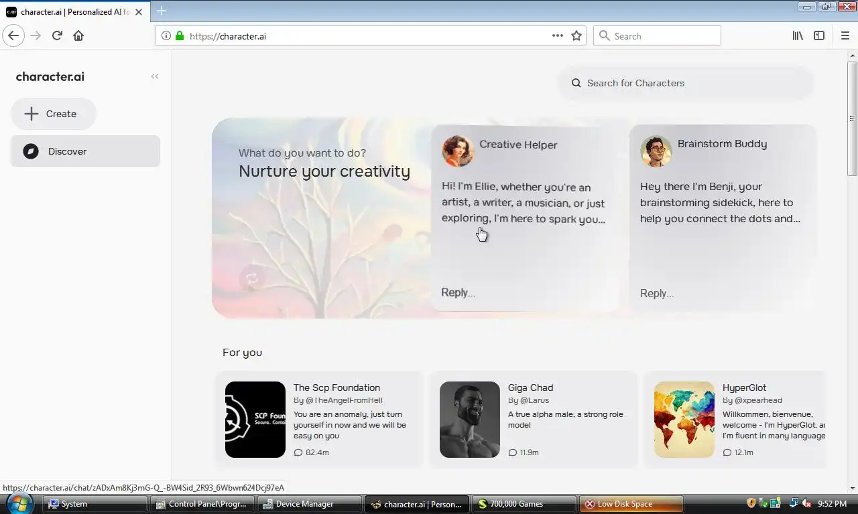Click the HyperGlot world map thumbnail
The image size is (858, 514).
(684, 420)
